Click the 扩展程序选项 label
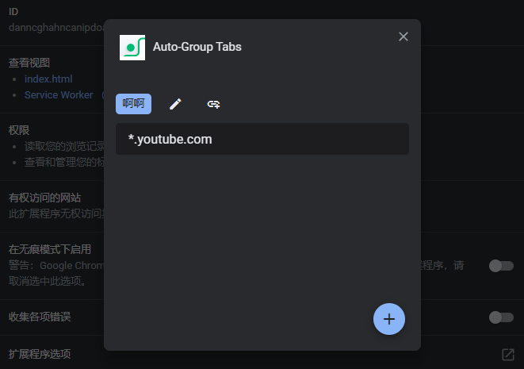The height and width of the screenshot is (369, 524). pos(40,354)
